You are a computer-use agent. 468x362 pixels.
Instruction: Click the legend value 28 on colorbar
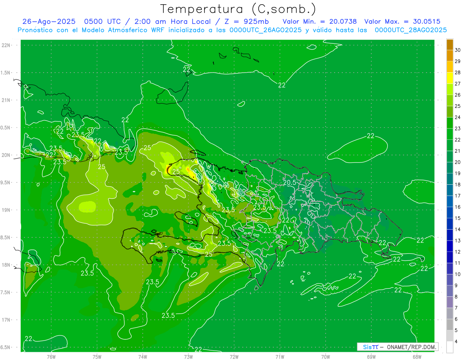pyautogui.click(x=458, y=72)
